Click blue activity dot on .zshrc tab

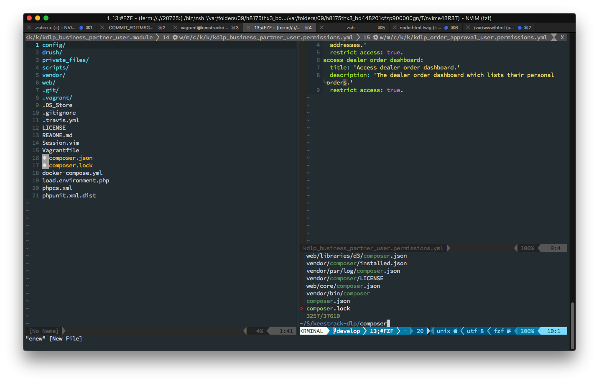pos(81,28)
